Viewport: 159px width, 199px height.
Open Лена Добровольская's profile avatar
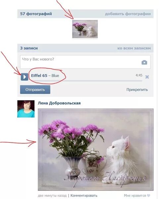pyautogui.click(x=26, y=109)
